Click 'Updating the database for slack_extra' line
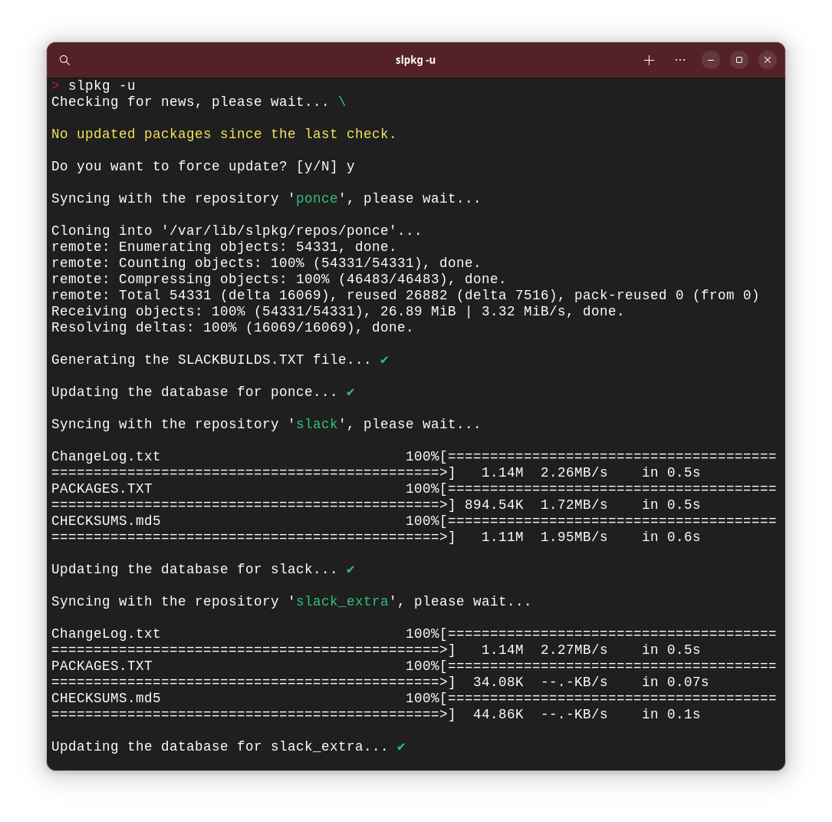This screenshot has width=832, height=822. point(229,747)
